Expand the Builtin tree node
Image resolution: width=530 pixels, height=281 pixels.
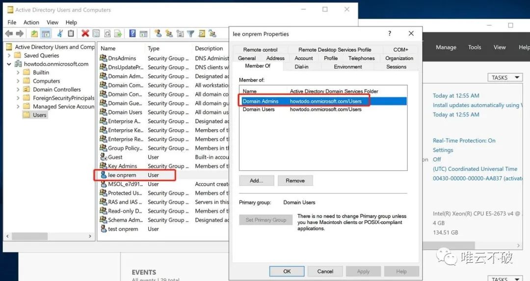(18, 72)
